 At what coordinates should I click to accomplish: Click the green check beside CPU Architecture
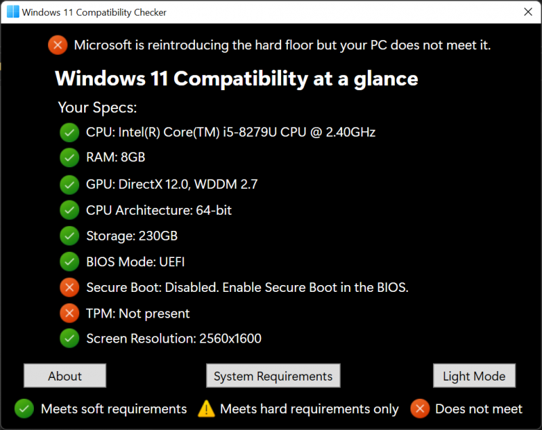click(69, 210)
